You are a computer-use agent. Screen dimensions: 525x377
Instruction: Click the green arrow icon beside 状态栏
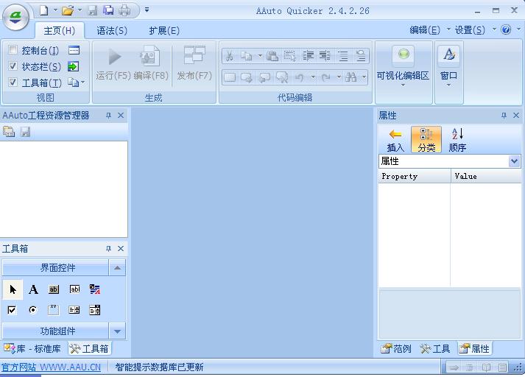(73, 66)
